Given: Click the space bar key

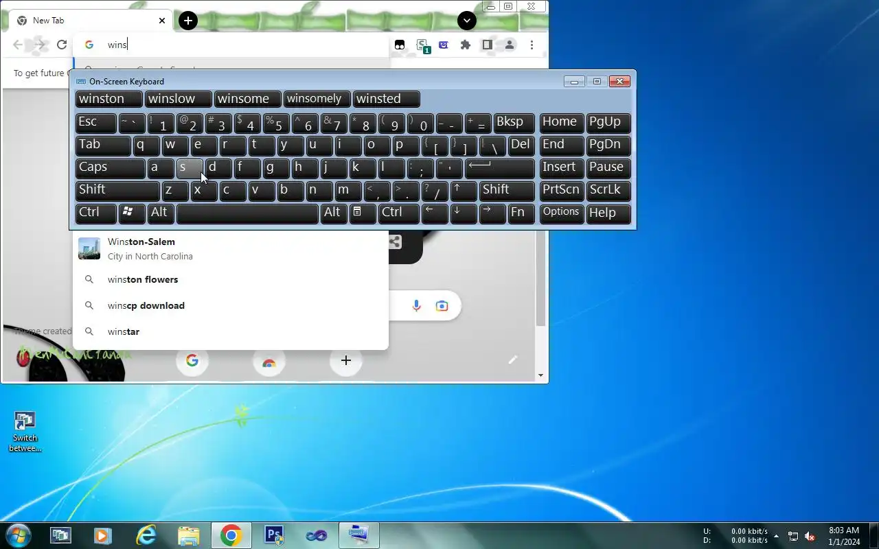Looking at the screenshot, I should click(248, 214).
